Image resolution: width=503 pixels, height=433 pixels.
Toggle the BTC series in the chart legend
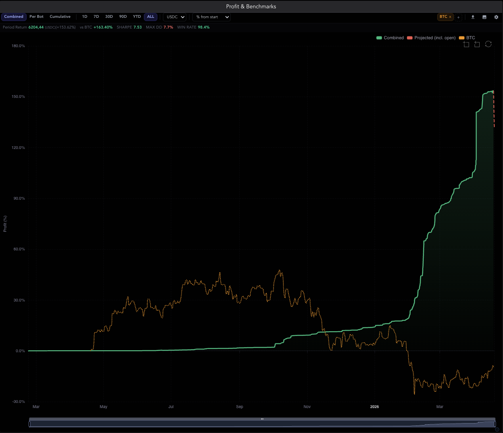[x=467, y=38]
